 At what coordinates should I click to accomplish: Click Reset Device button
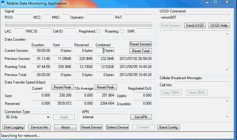click(x=92, y=127)
